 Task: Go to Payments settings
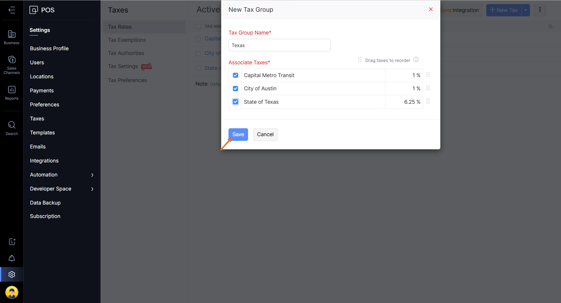click(x=42, y=91)
